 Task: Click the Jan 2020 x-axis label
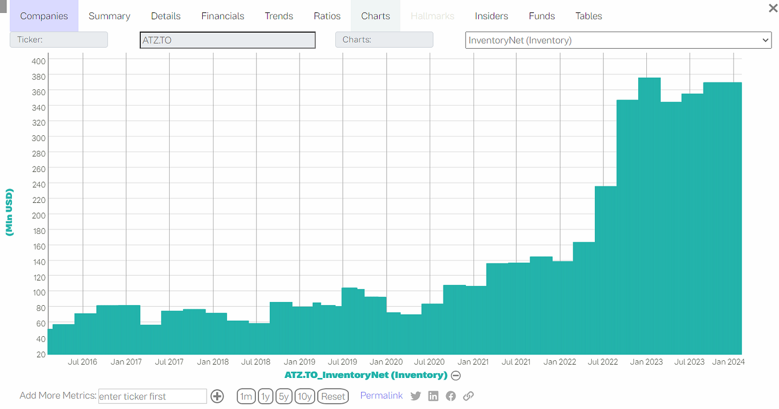coord(386,362)
